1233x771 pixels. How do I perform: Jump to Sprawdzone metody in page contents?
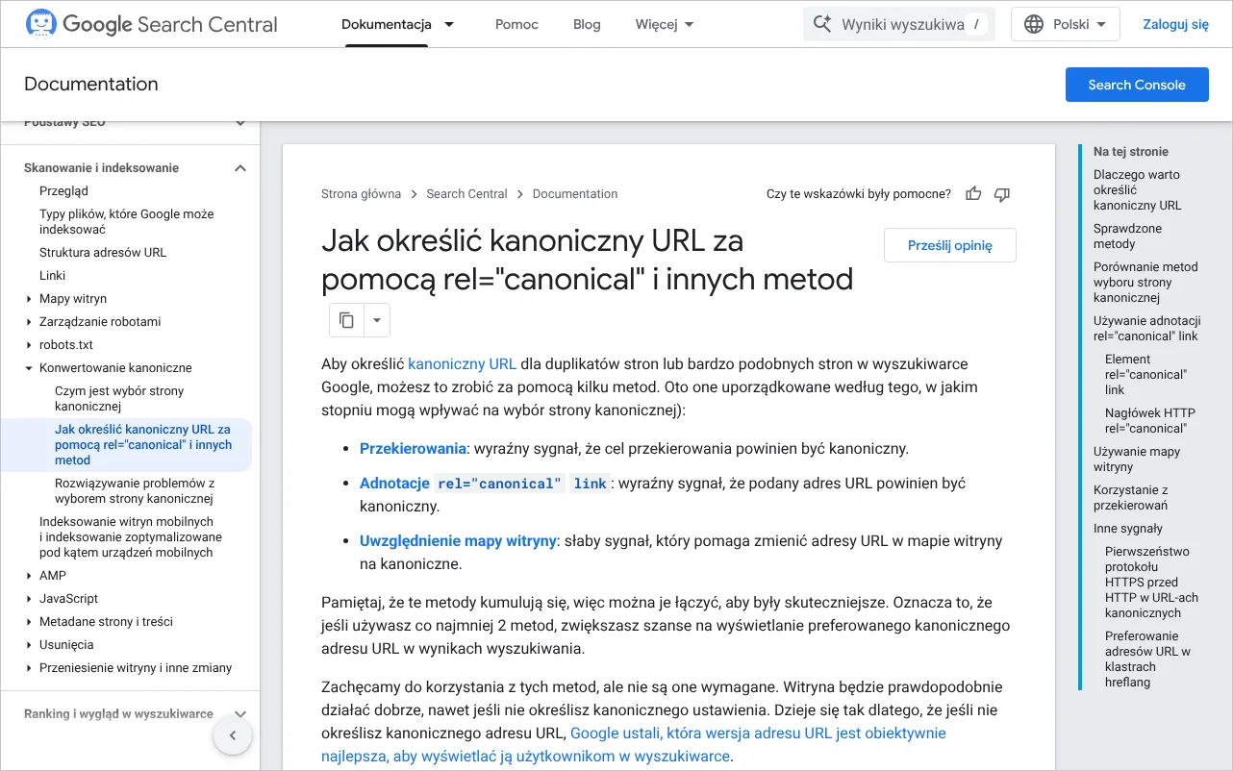[1127, 236]
